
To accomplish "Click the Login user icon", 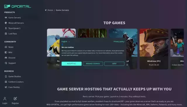I will coord(5,99).
